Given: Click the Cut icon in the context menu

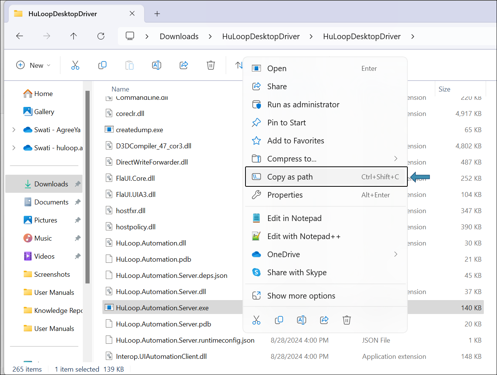Looking at the screenshot, I should [x=256, y=320].
